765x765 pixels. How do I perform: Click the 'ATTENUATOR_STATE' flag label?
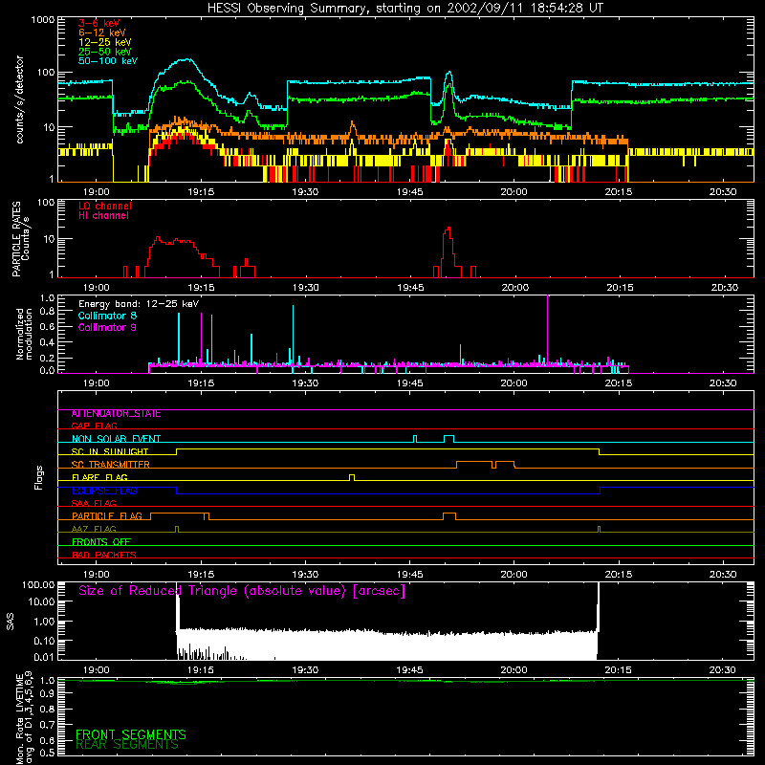pyautogui.click(x=116, y=414)
